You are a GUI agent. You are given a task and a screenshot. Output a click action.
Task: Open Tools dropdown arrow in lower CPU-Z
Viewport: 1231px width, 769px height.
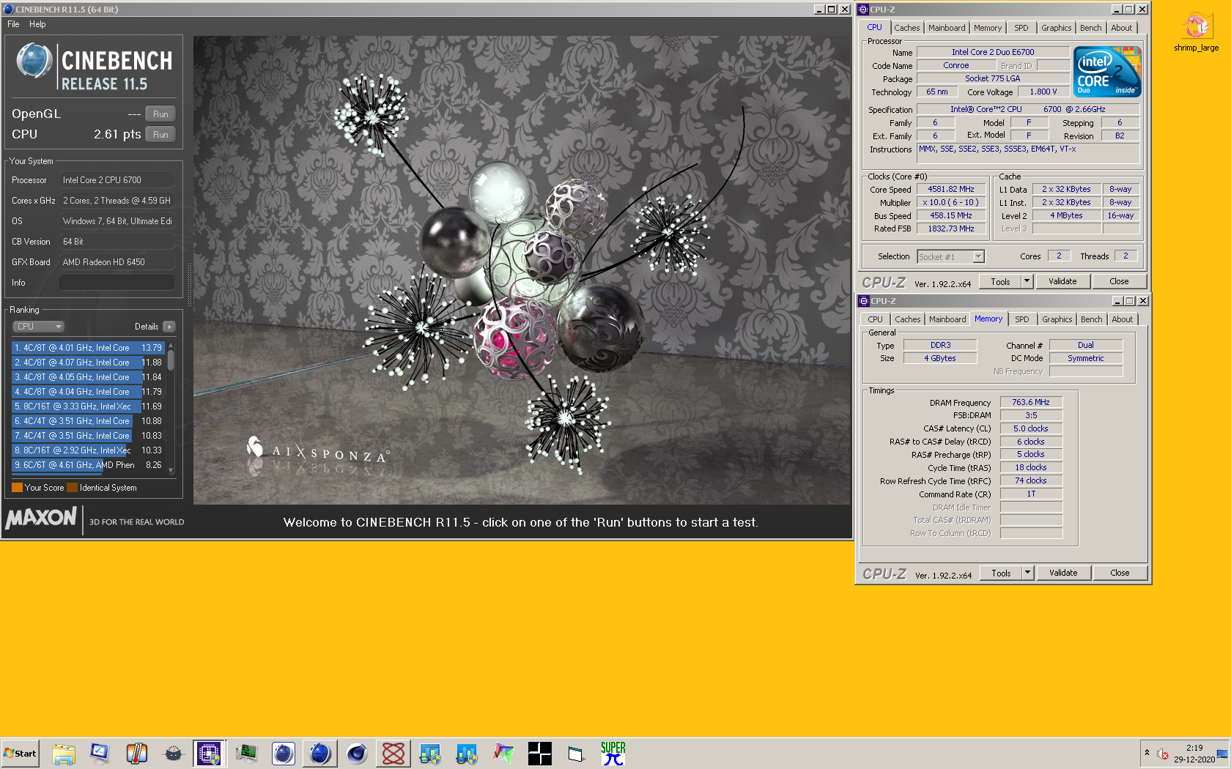pyautogui.click(x=1027, y=573)
